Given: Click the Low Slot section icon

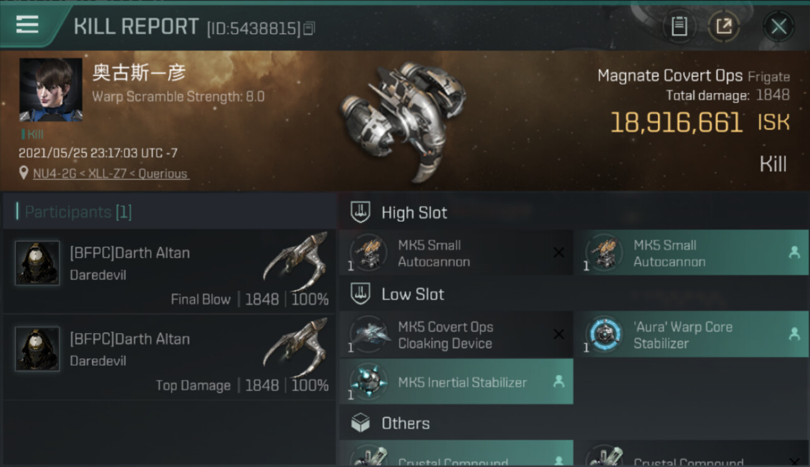Looking at the screenshot, I should [x=361, y=294].
